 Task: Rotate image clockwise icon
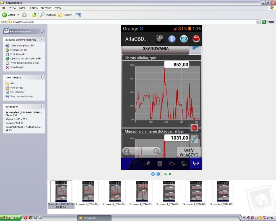tap(165, 174)
